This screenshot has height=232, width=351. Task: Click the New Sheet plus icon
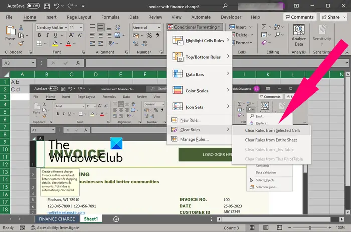[116, 219]
